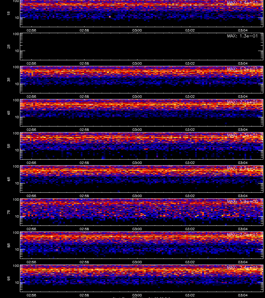
Task: Click the 7R panel axis label
Action: (x=9, y=212)
